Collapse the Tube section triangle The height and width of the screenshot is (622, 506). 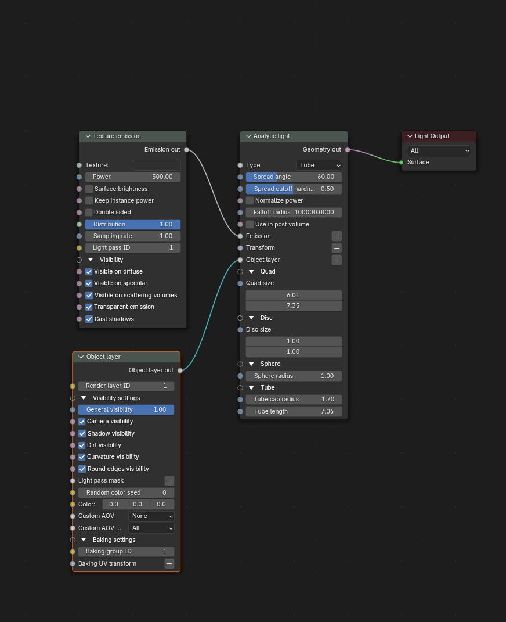251,388
